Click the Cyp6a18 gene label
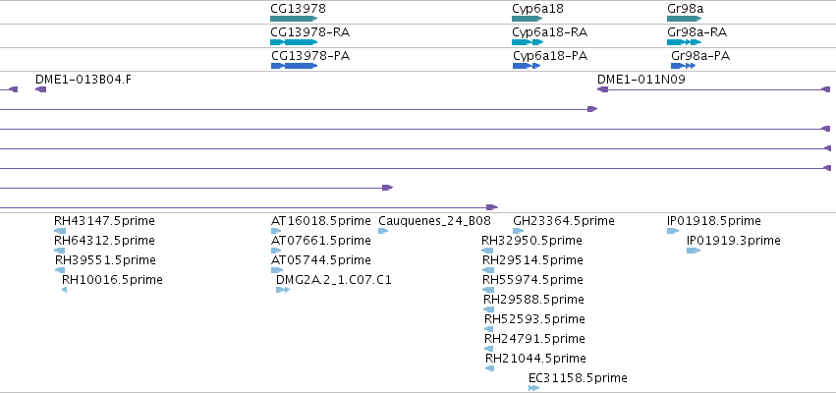 [537, 9]
